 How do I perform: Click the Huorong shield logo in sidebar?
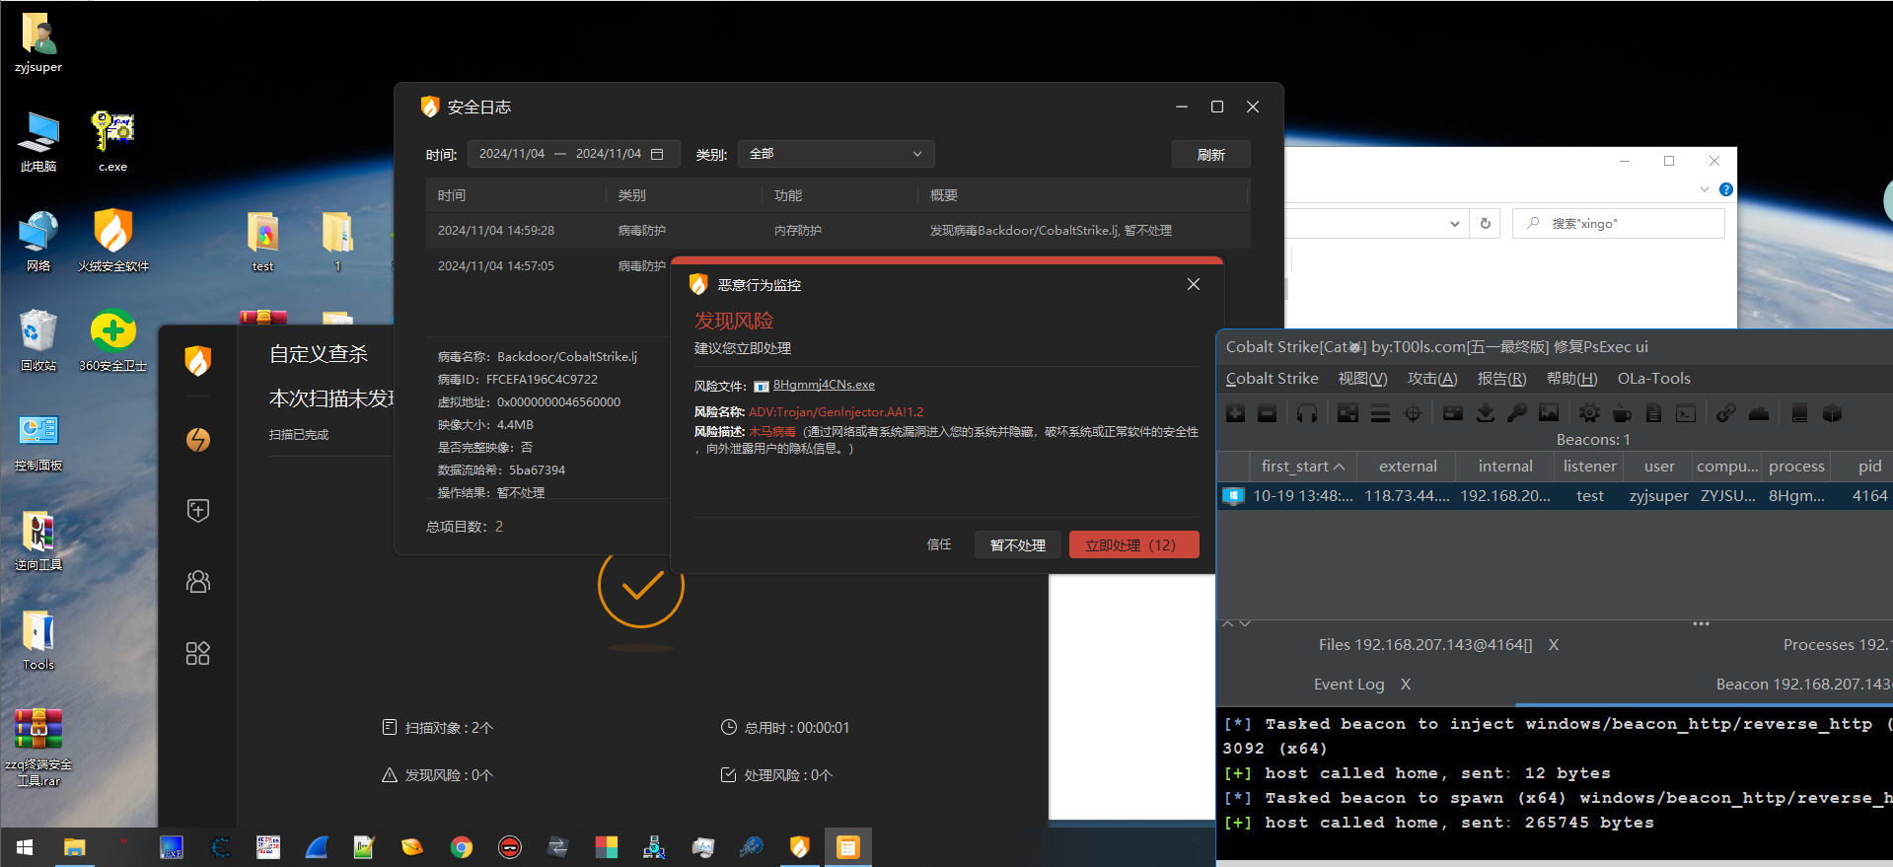coord(198,361)
